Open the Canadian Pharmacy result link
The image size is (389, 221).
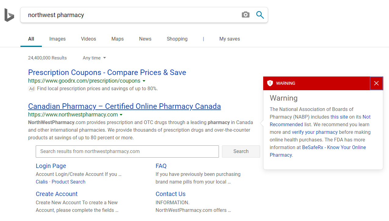124,106
